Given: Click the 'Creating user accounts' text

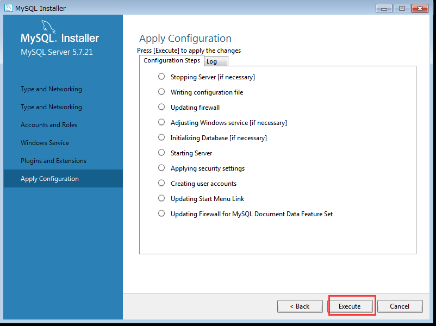Looking at the screenshot, I should point(203,184).
